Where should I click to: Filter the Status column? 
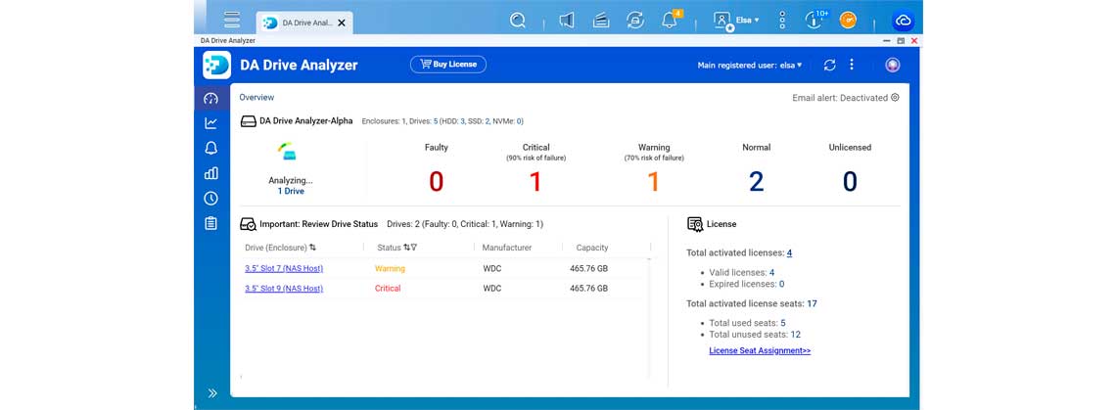(414, 248)
